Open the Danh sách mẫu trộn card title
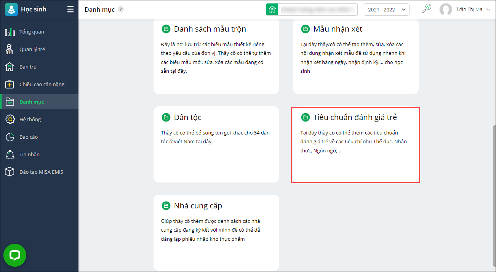 [210, 29]
